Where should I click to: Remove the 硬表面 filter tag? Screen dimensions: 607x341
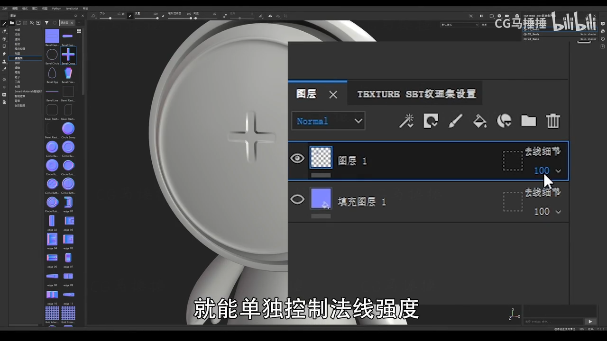click(72, 23)
